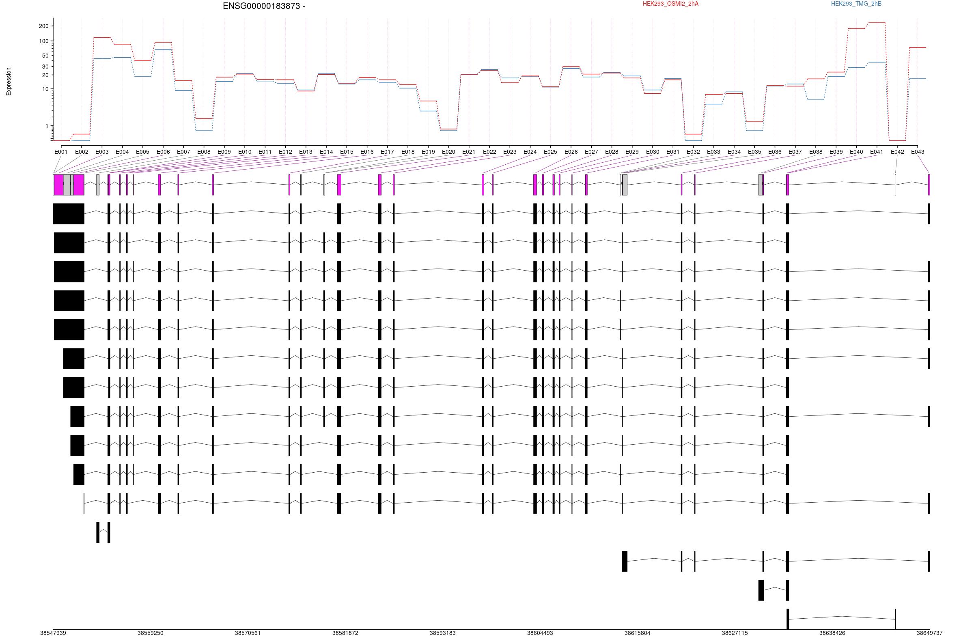Click the rightmost magenta exon in gene model
Image resolution: width=974 pixels, height=641 pixels.
click(x=929, y=185)
